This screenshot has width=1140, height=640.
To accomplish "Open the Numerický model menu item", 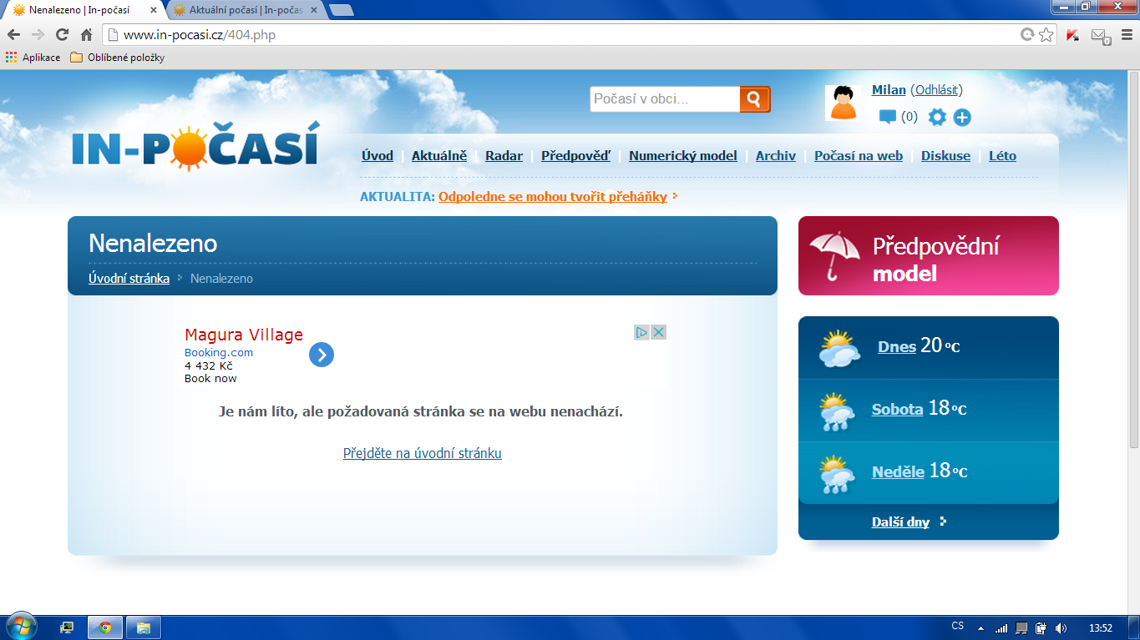I will (683, 156).
